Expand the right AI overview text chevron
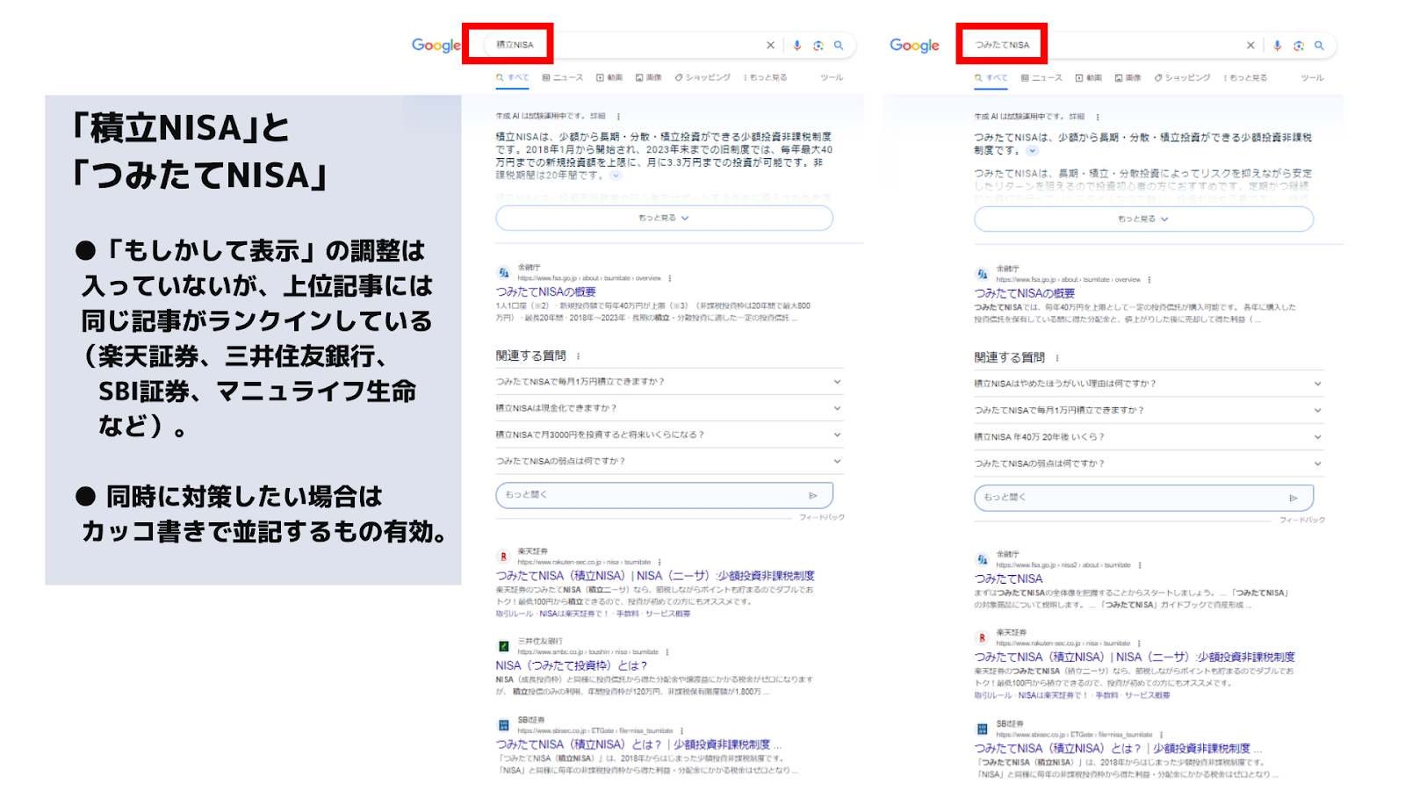 pos(1033,151)
